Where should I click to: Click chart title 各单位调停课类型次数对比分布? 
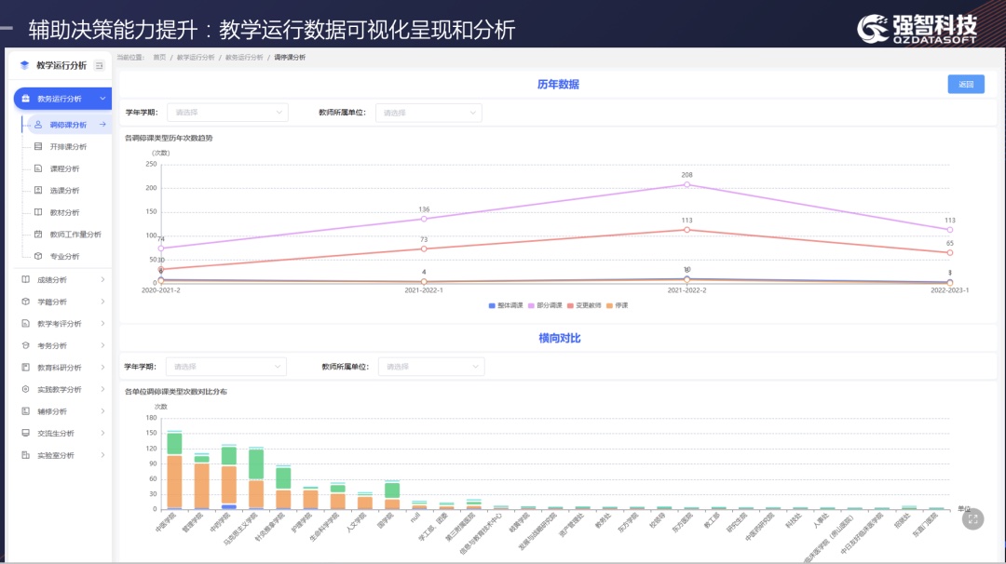pos(176,392)
